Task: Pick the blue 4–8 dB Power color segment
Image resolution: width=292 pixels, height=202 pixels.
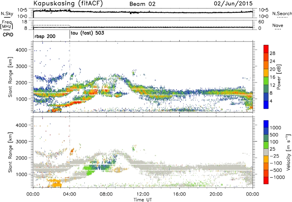Action: click(266, 97)
